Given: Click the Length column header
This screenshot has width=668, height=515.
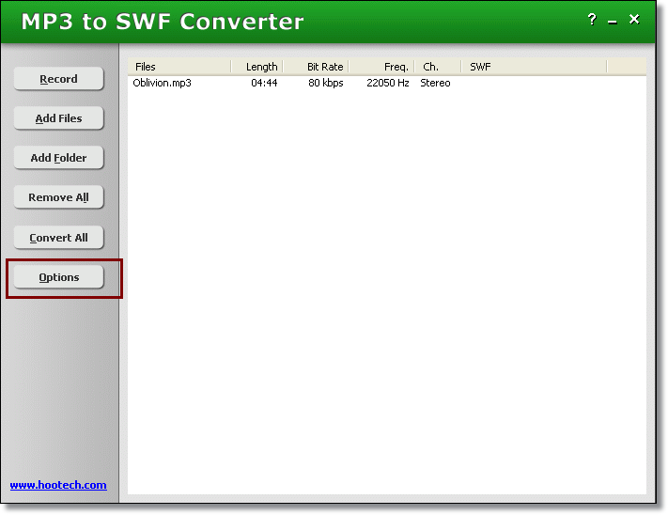Looking at the screenshot, I should point(257,67).
